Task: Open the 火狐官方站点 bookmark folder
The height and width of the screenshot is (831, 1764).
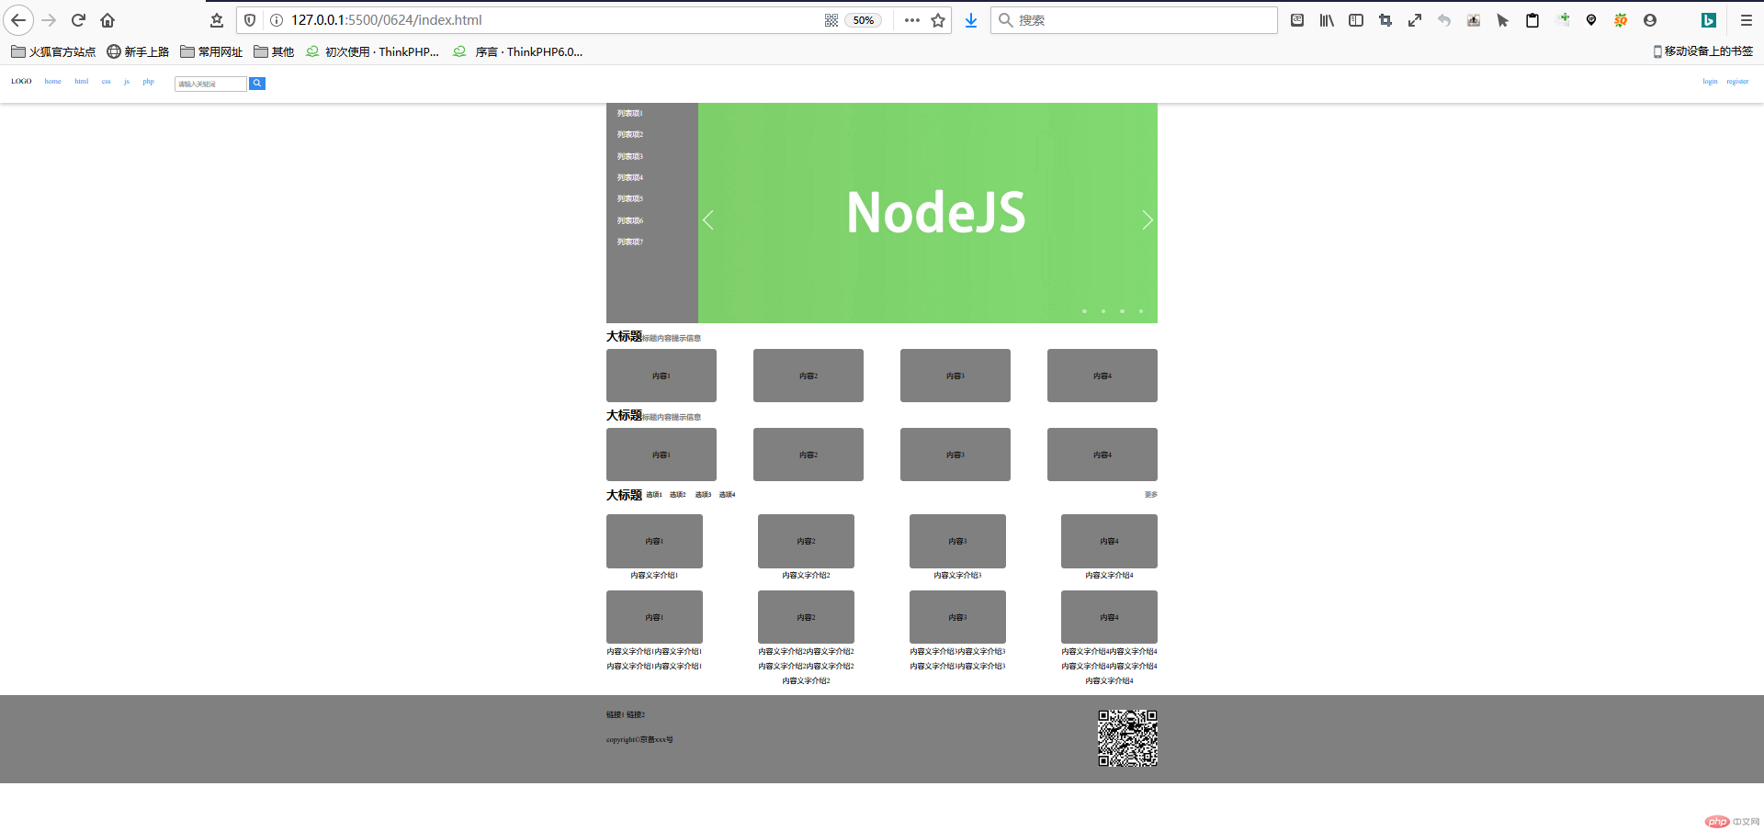Action: (x=53, y=51)
